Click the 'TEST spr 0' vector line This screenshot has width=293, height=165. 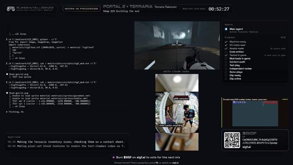[x=51, y=101]
